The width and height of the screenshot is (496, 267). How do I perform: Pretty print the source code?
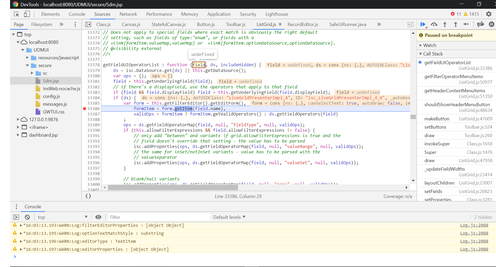(88, 196)
